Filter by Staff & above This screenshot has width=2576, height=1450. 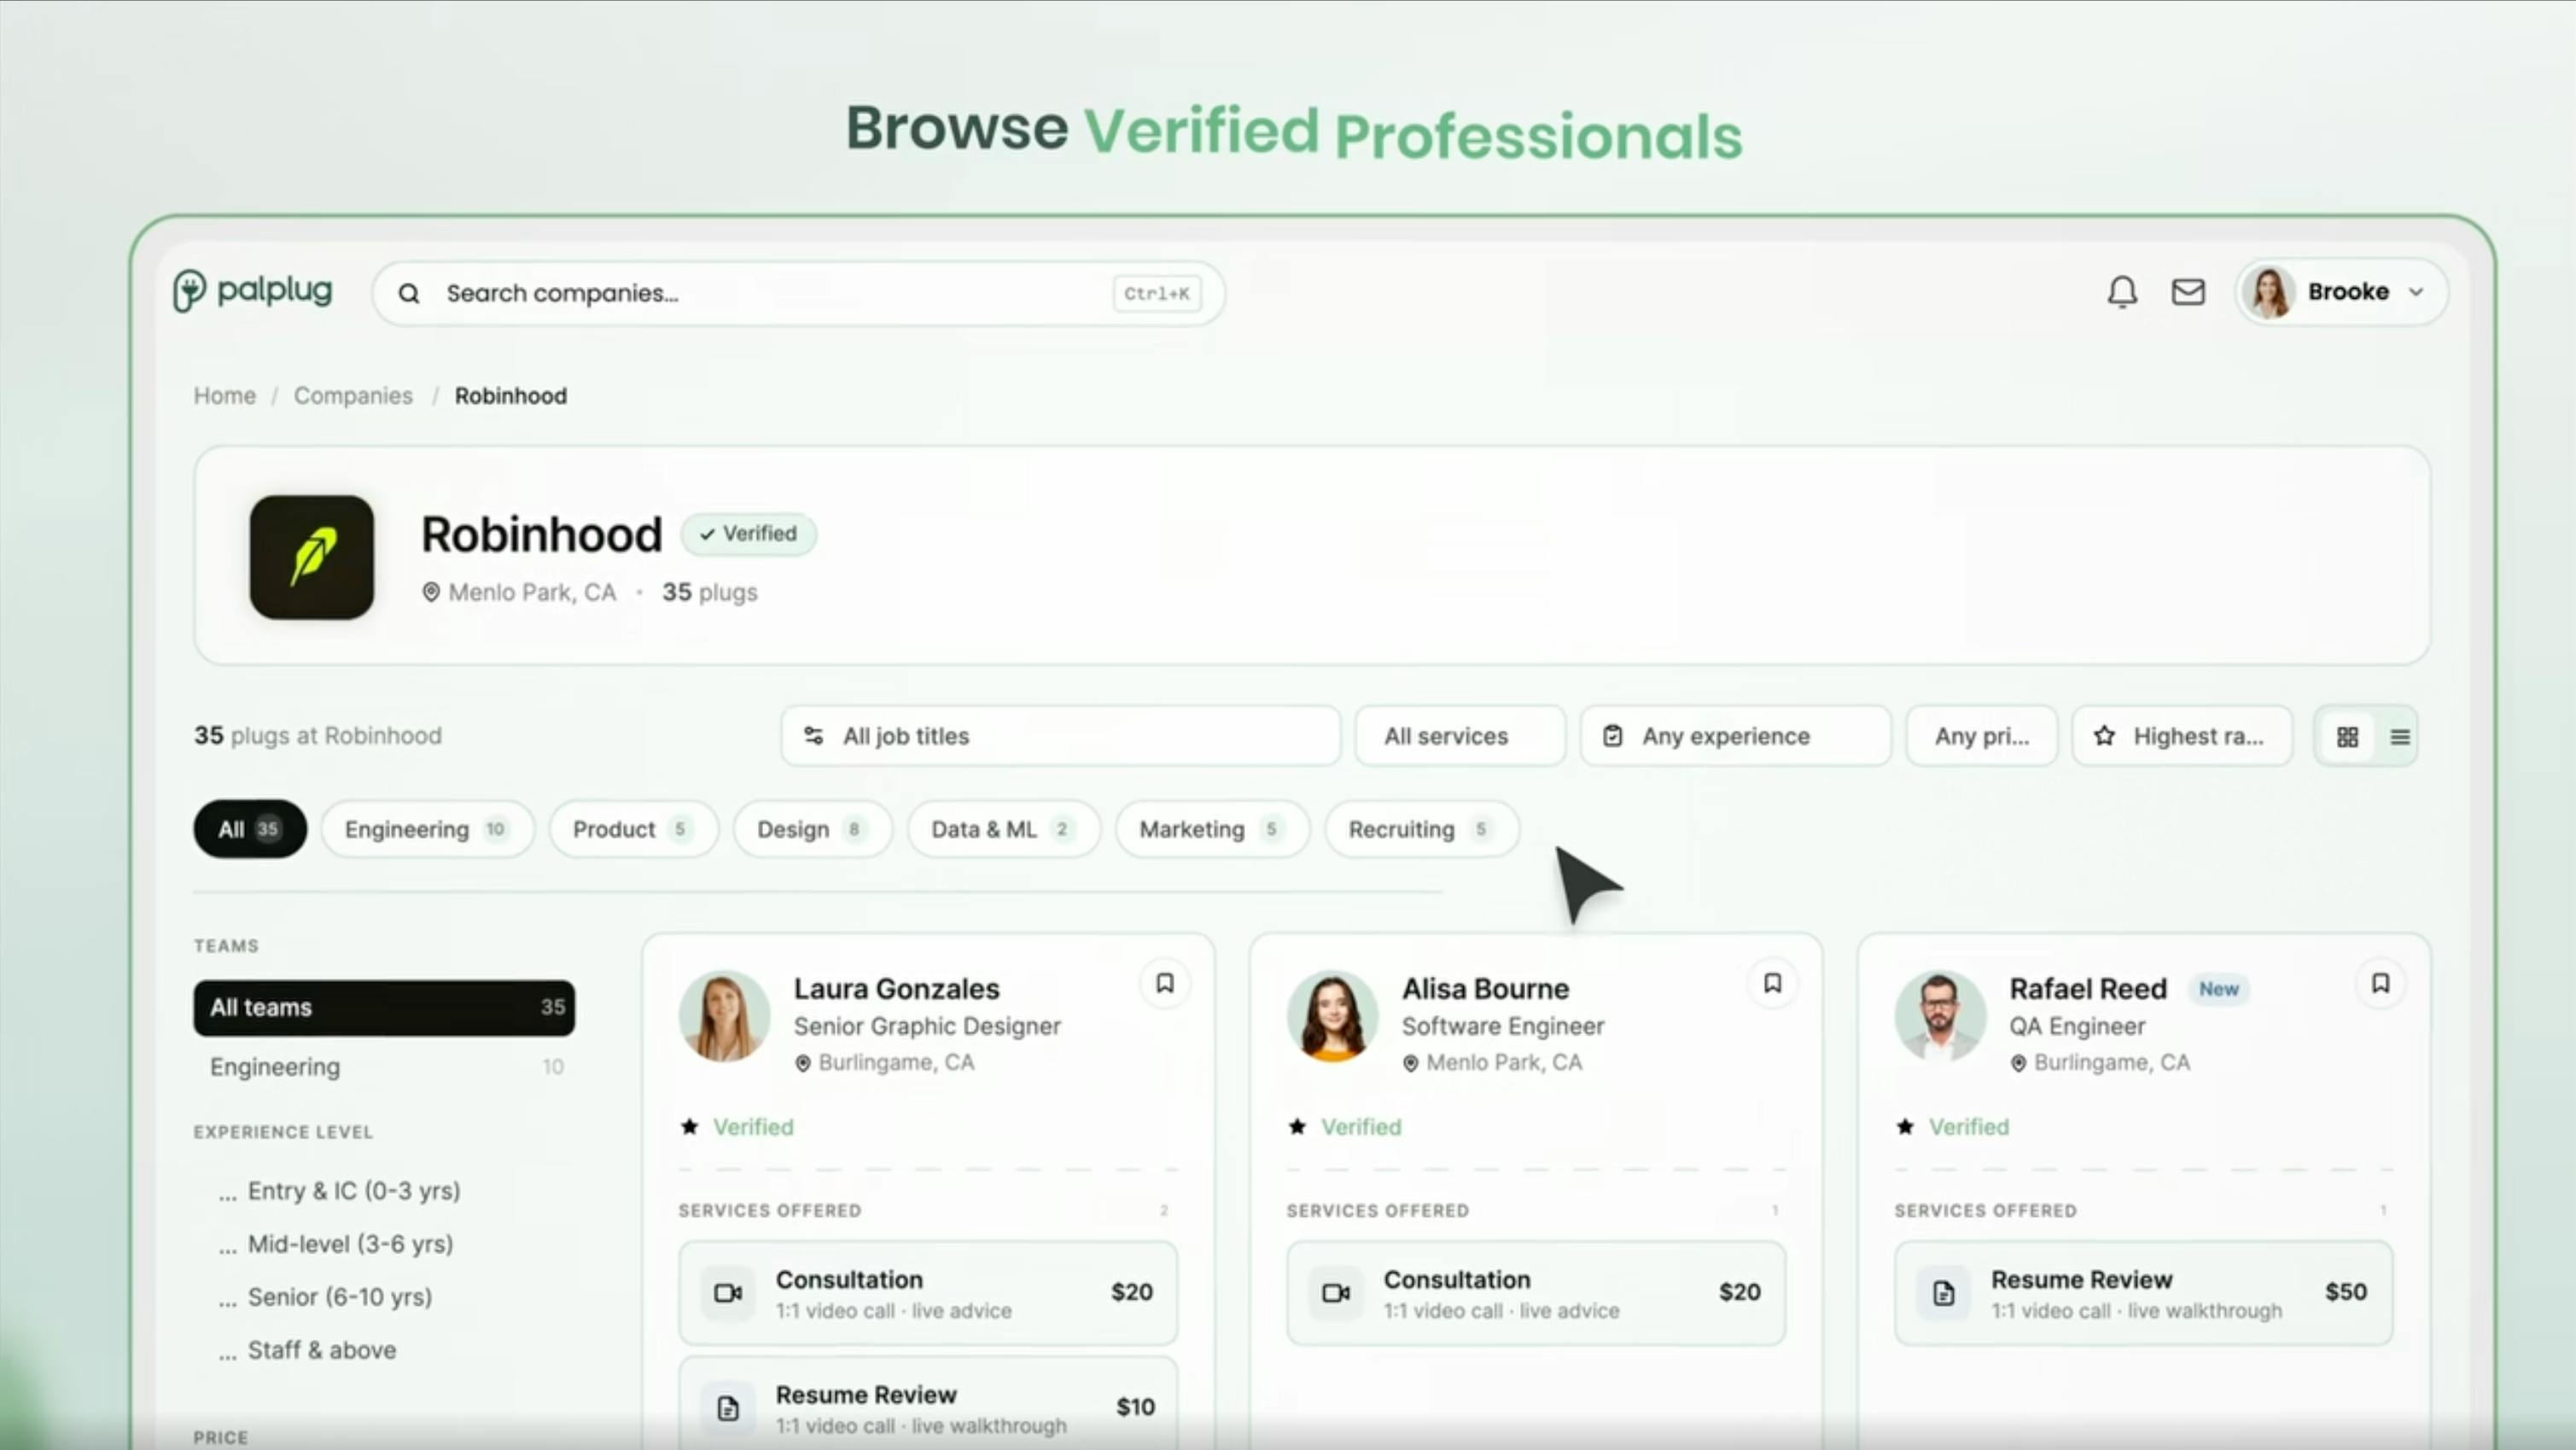[x=308, y=1350]
